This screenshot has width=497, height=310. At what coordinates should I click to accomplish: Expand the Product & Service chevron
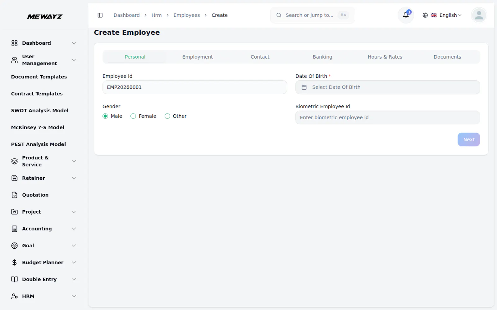click(74, 161)
